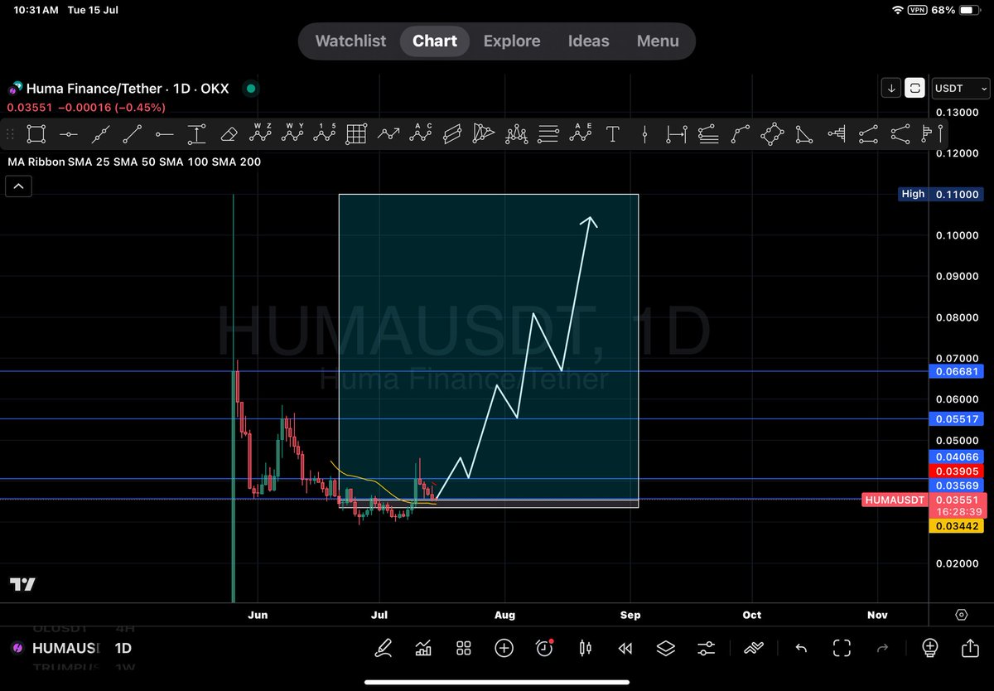
Task: Enter fullscreen mode with corner brackets icon
Action: coord(842,648)
